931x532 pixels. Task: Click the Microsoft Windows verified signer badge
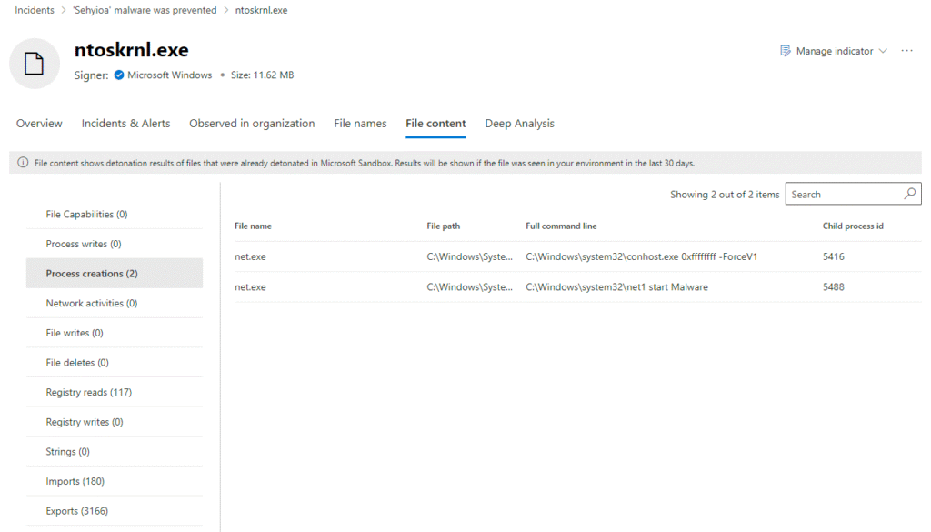coord(119,75)
